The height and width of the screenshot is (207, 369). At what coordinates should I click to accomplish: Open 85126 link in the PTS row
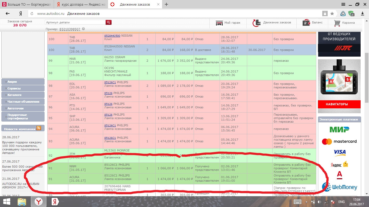(108, 104)
